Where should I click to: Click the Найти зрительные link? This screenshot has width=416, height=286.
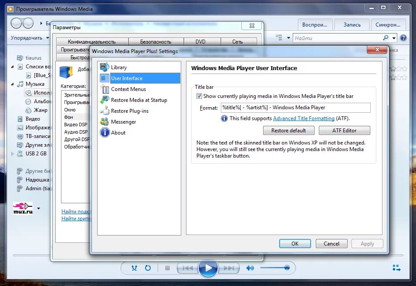[x=76, y=219]
